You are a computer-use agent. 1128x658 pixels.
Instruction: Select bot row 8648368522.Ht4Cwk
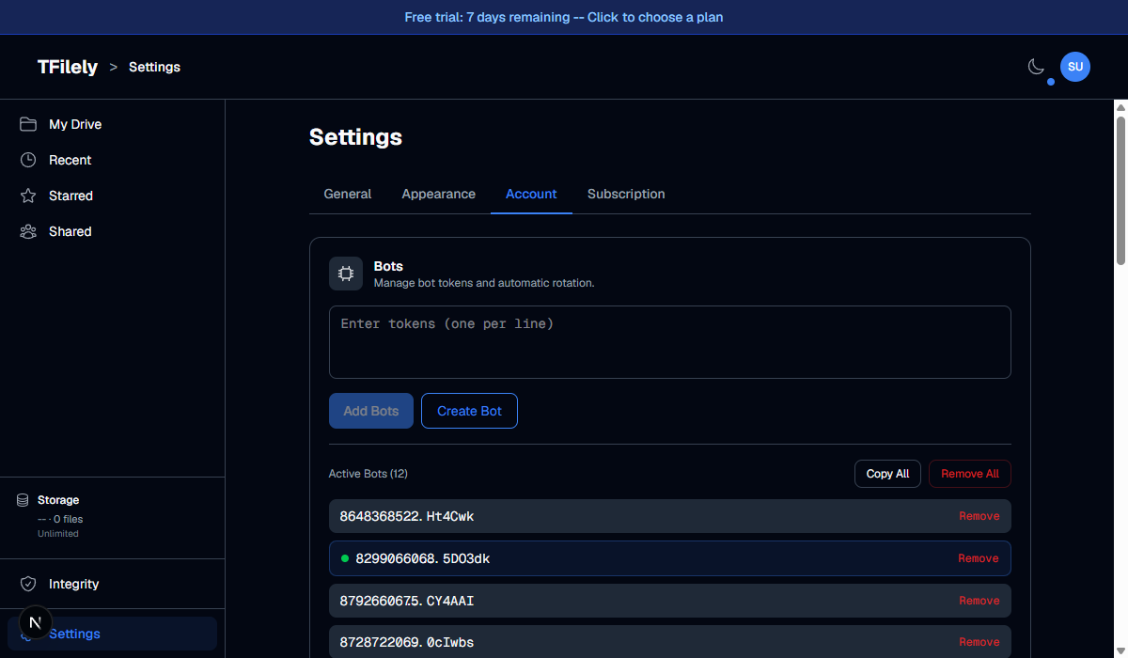[670, 516]
